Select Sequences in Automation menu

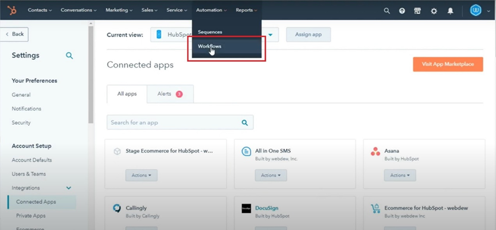point(210,32)
